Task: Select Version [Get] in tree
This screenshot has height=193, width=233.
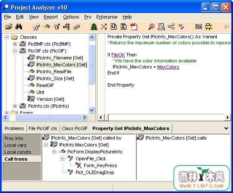Action: [x=50, y=99]
